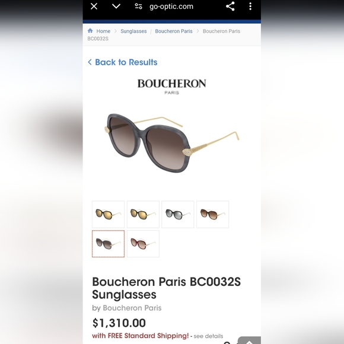Click see details for free shipping
344x344 pixels.
coord(208,336)
